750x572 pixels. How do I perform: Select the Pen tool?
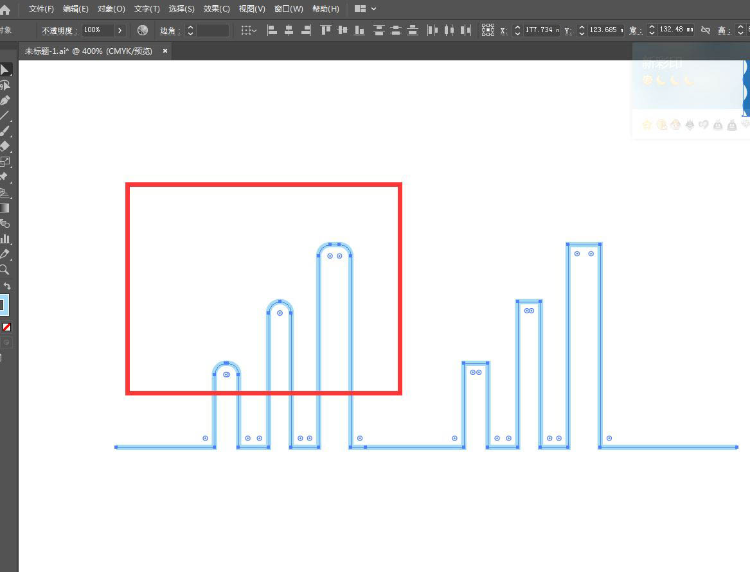click(x=4, y=100)
